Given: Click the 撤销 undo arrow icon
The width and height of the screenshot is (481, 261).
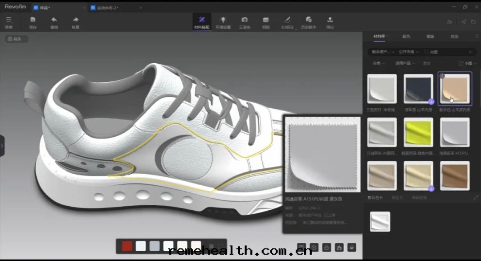Looking at the screenshot, I should tap(54, 20).
